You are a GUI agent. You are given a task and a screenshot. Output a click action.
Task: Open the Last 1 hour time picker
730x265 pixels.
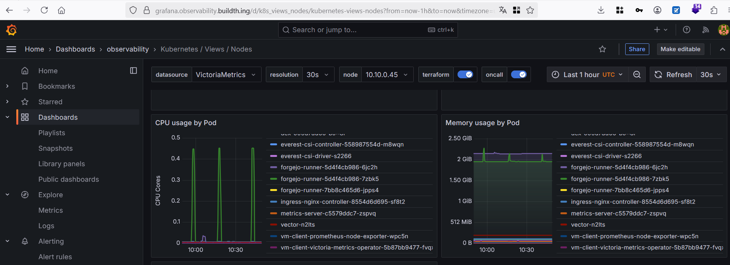pos(588,74)
